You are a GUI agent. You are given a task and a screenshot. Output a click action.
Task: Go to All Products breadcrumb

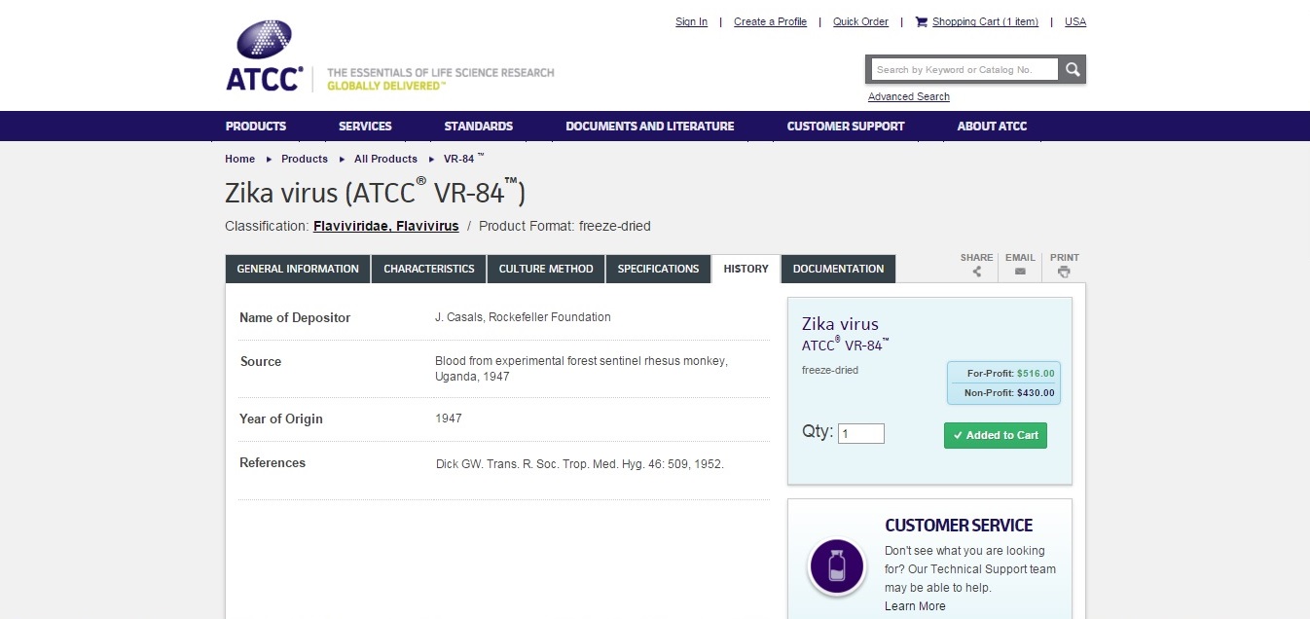pos(385,159)
